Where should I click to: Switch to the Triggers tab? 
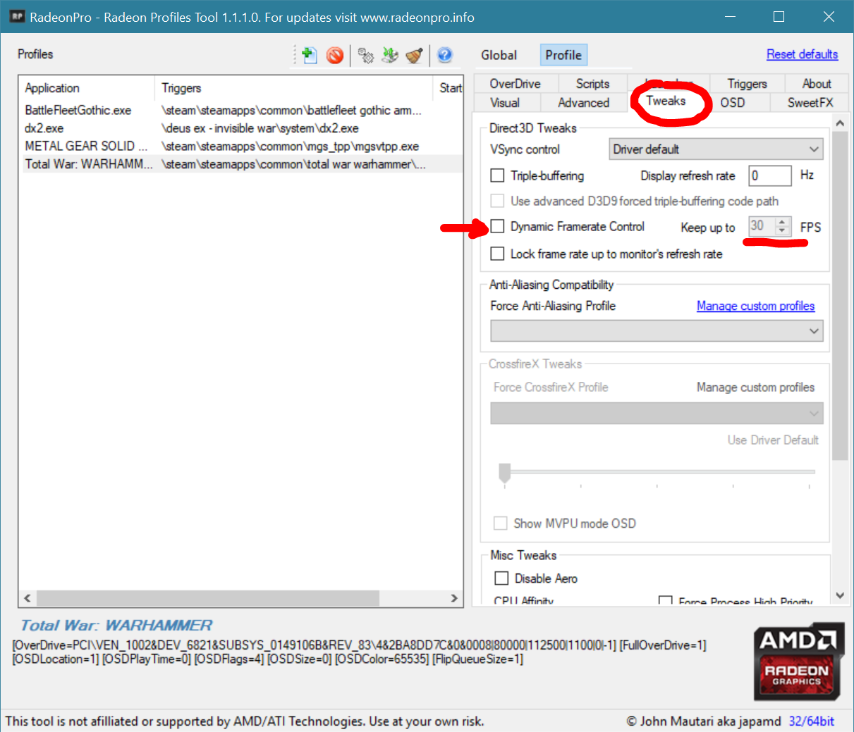(x=747, y=84)
